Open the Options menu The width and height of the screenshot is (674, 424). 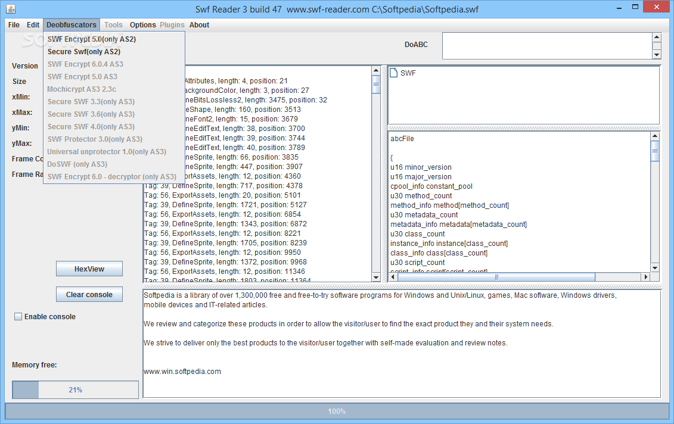142,25
